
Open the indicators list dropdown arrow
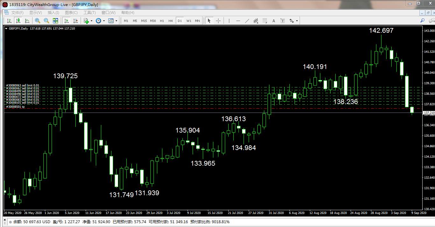coord(91,21)
